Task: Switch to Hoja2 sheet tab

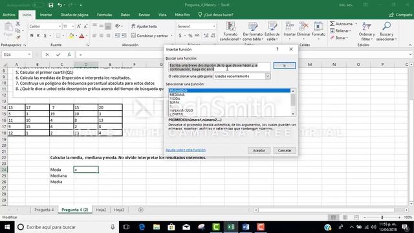Action: coord(101,210)
